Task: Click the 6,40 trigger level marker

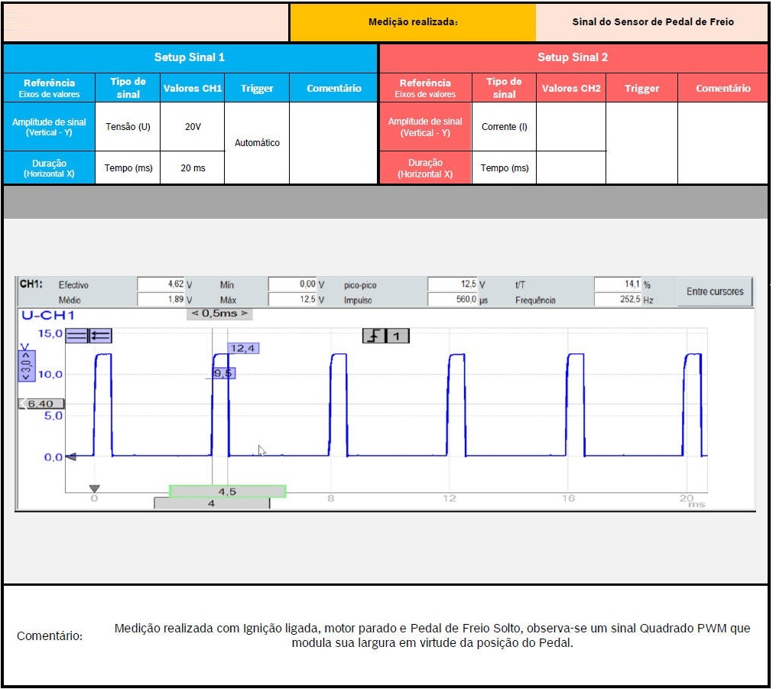Action: [x=41, y=403]
